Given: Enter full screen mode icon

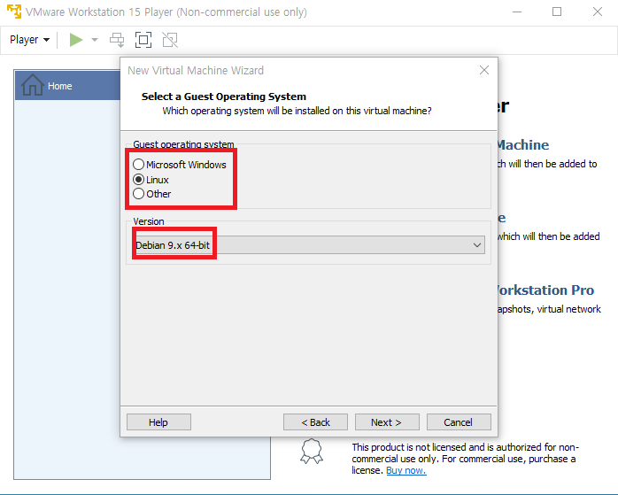Looking at the screenshot, I should [x=143, y=40].
